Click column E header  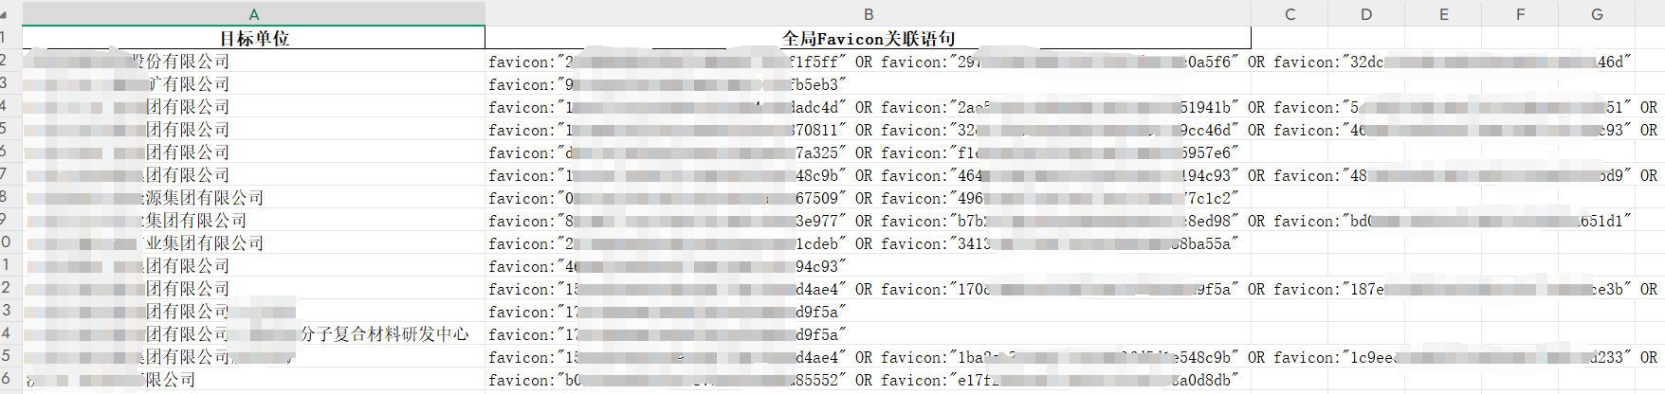coord(1443,14)
